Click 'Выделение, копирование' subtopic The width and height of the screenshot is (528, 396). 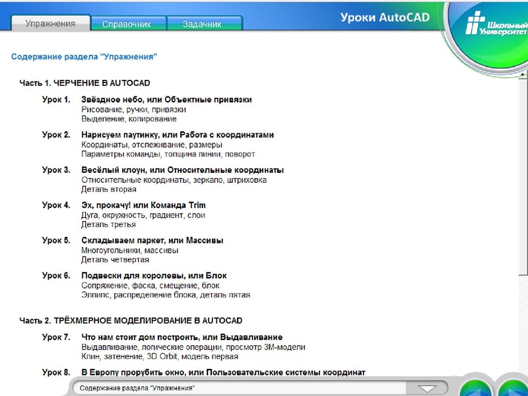coord(129,119)
